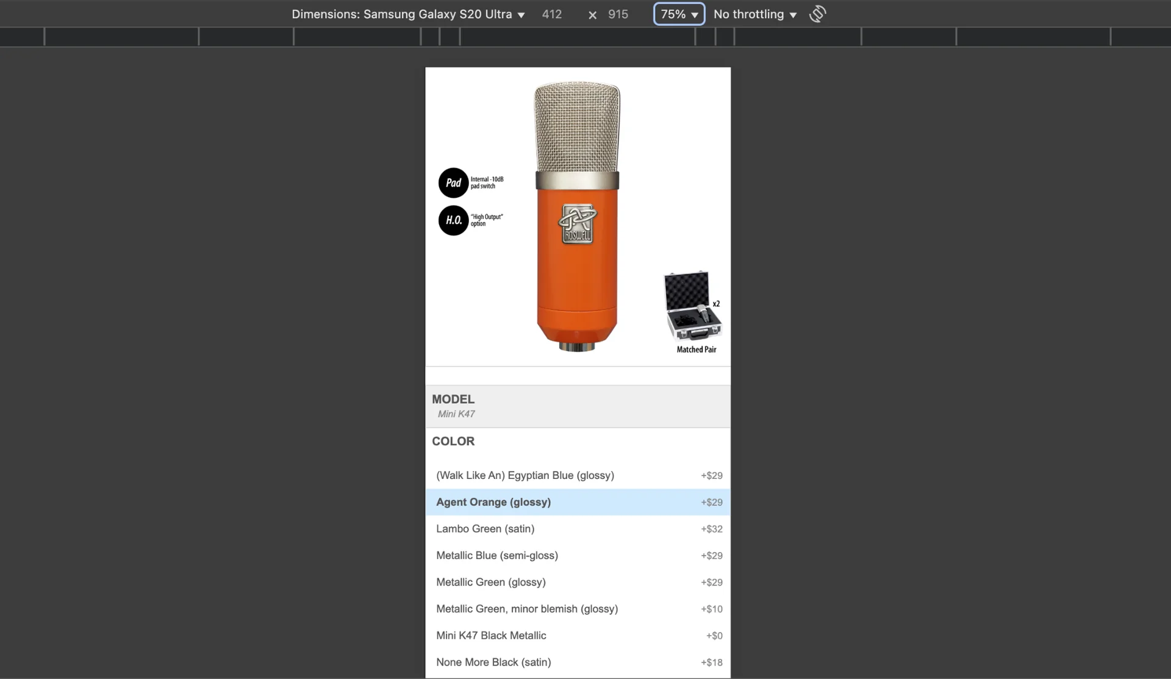Choose None More Black (satin) color

[578, 663]
